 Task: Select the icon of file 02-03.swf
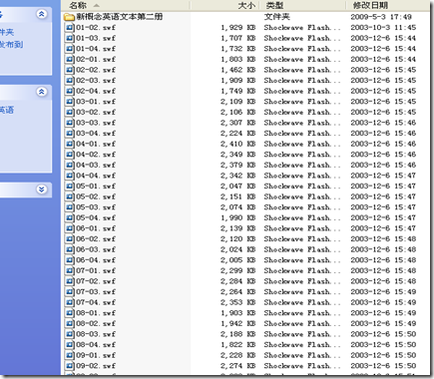click(69, 81)
